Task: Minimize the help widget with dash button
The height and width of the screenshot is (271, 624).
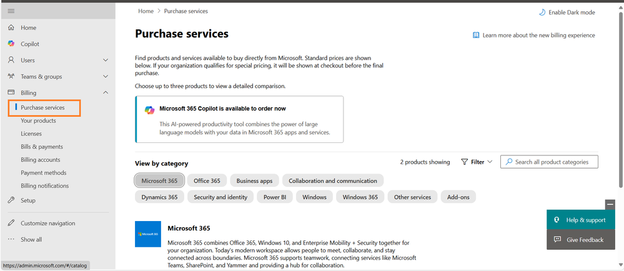Action: (610, 205)
